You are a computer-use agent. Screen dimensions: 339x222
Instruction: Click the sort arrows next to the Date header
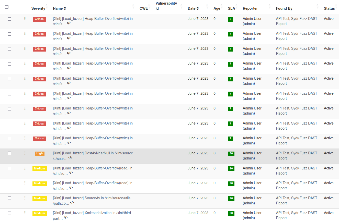(198, 8)
